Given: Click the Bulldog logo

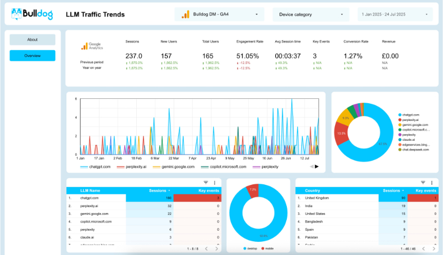Looking at the screenshot, I should (x=32, y=14).
